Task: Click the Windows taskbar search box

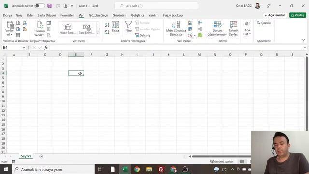Action: [x=53, y=169]
